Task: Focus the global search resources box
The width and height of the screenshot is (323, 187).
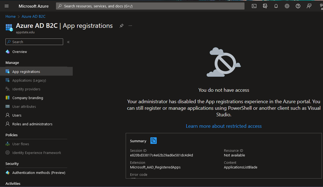Action: click(x=150, y=6)
